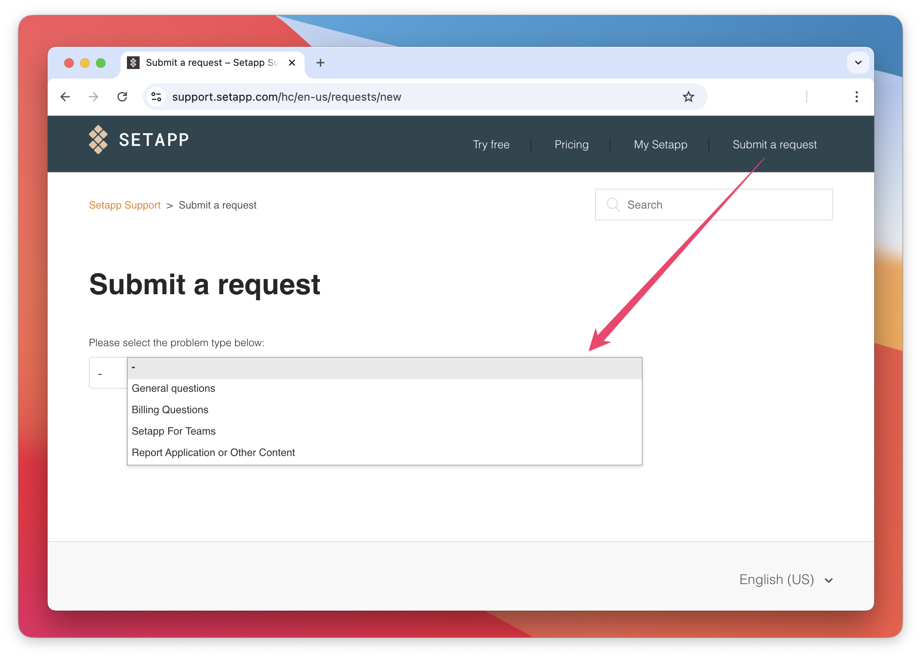Select the blank dash option
The image size is (921, 659).
tap(384, 368)
